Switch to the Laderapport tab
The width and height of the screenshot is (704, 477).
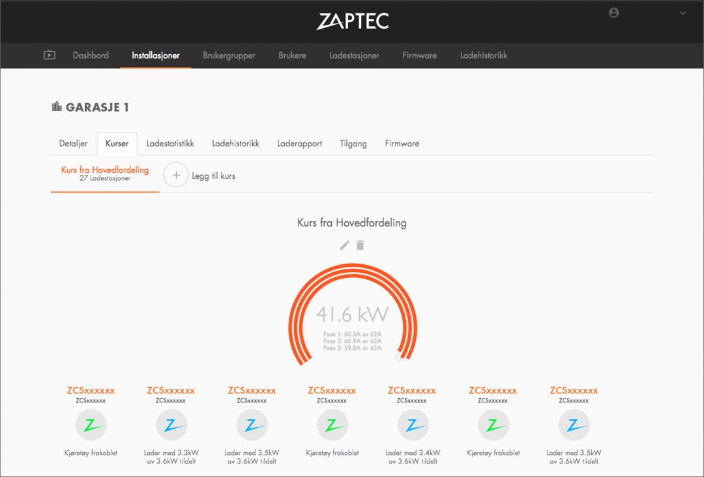[x=299, y=144]
